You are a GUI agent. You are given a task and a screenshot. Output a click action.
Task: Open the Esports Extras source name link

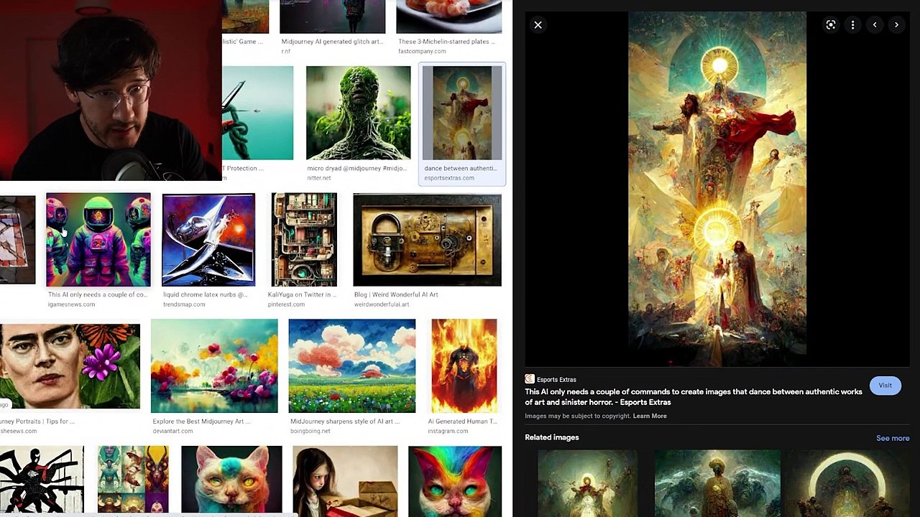coord(556,379)
